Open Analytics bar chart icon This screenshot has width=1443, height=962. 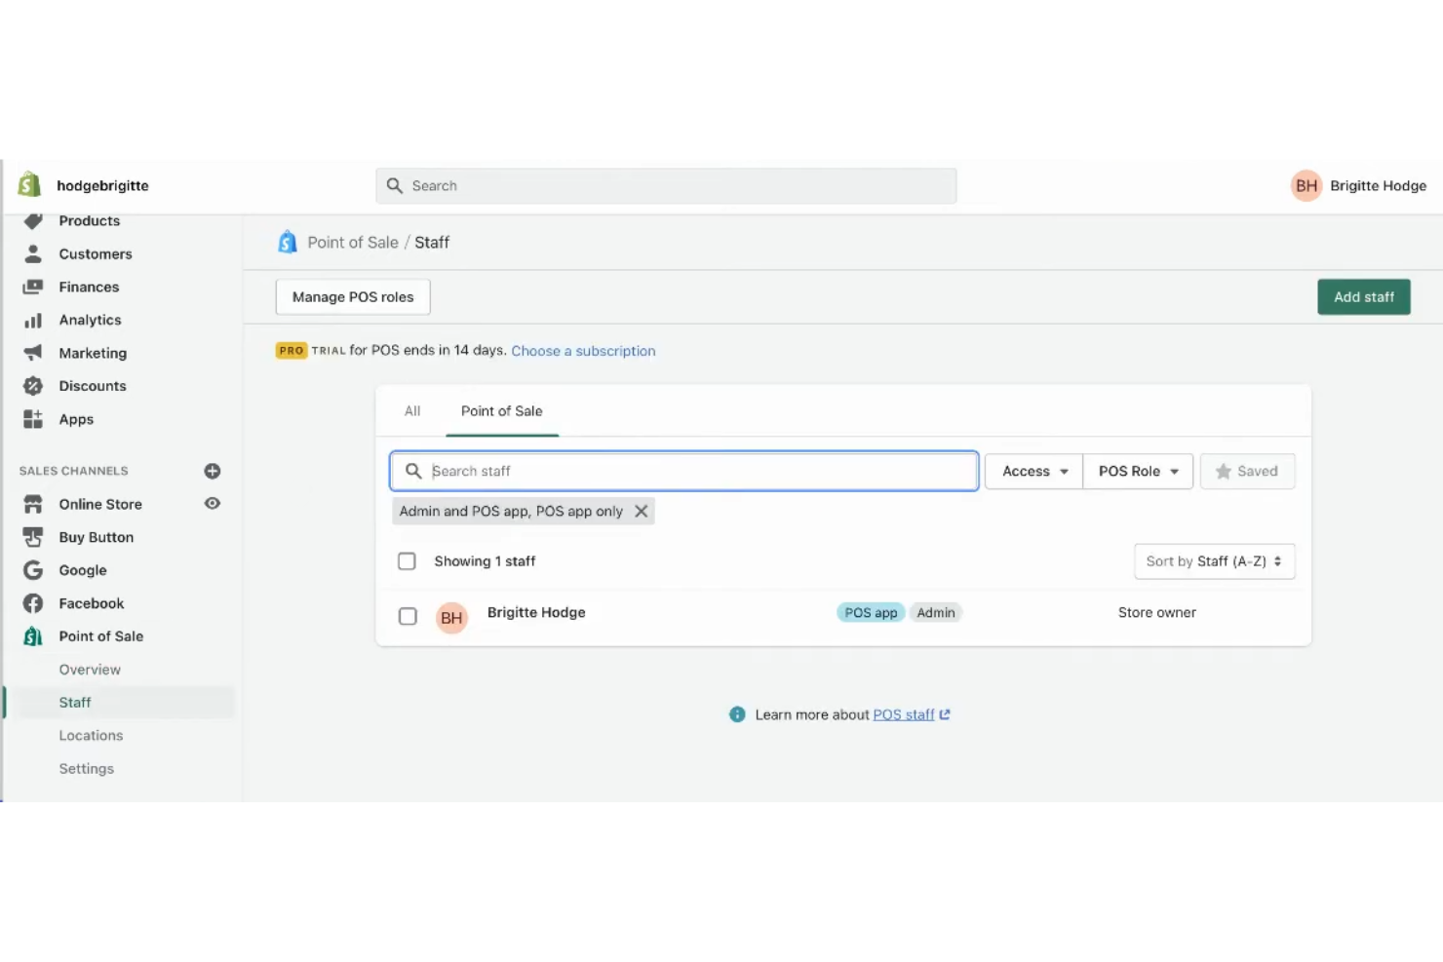(x=33, y=320)
